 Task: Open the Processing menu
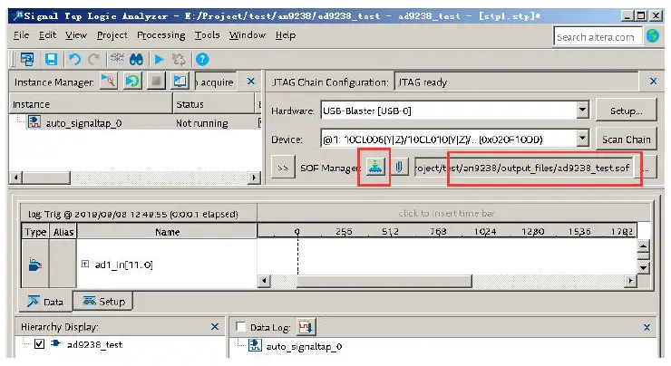160,35
